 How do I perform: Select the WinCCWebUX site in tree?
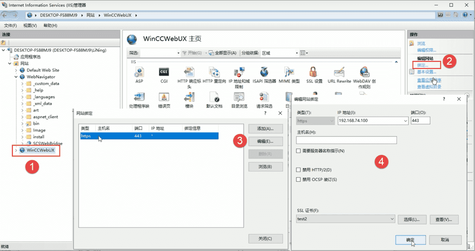pos(41,150)
